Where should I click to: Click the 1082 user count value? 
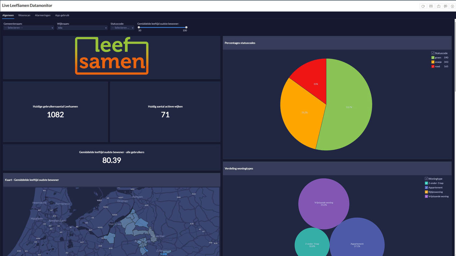tap(55, 115)
